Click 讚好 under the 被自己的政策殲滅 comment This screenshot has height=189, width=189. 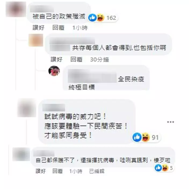(x=38, y=28)
